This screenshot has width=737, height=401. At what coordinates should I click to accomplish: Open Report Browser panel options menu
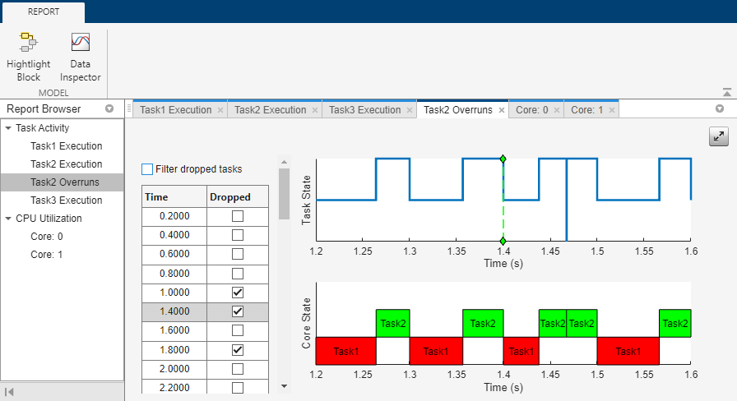click(x=109, y=109)
